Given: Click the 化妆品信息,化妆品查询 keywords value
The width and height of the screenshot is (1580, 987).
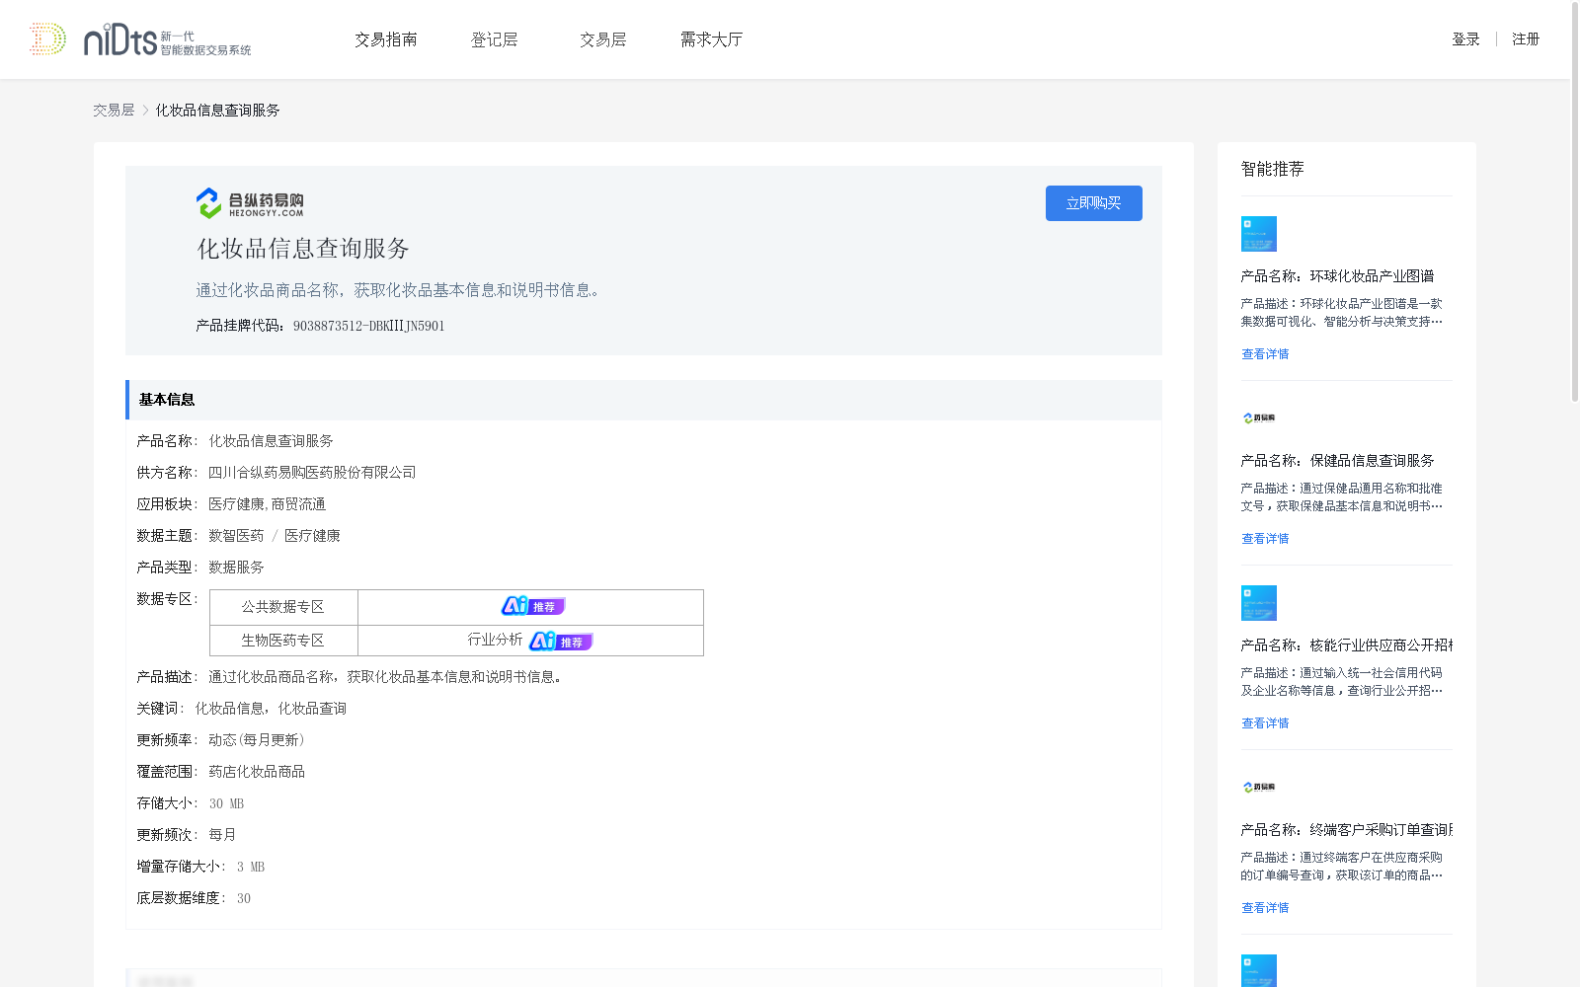Looking at the screenshot, I should click(271, 709).
